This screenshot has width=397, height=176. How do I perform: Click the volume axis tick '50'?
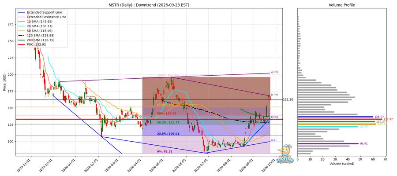pyautogui.click(x=360, y=159)
